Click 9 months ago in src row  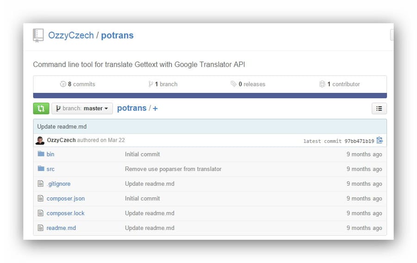point(364,169)
